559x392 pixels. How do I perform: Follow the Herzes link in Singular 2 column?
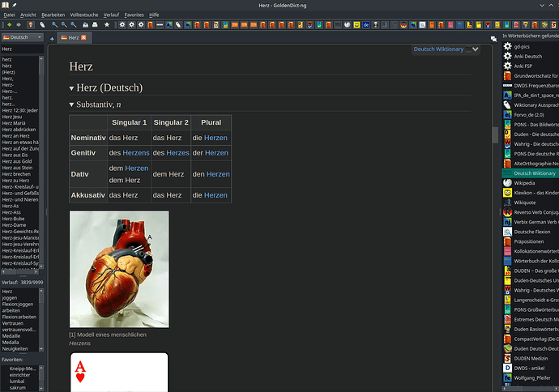(x=177, y=153)
